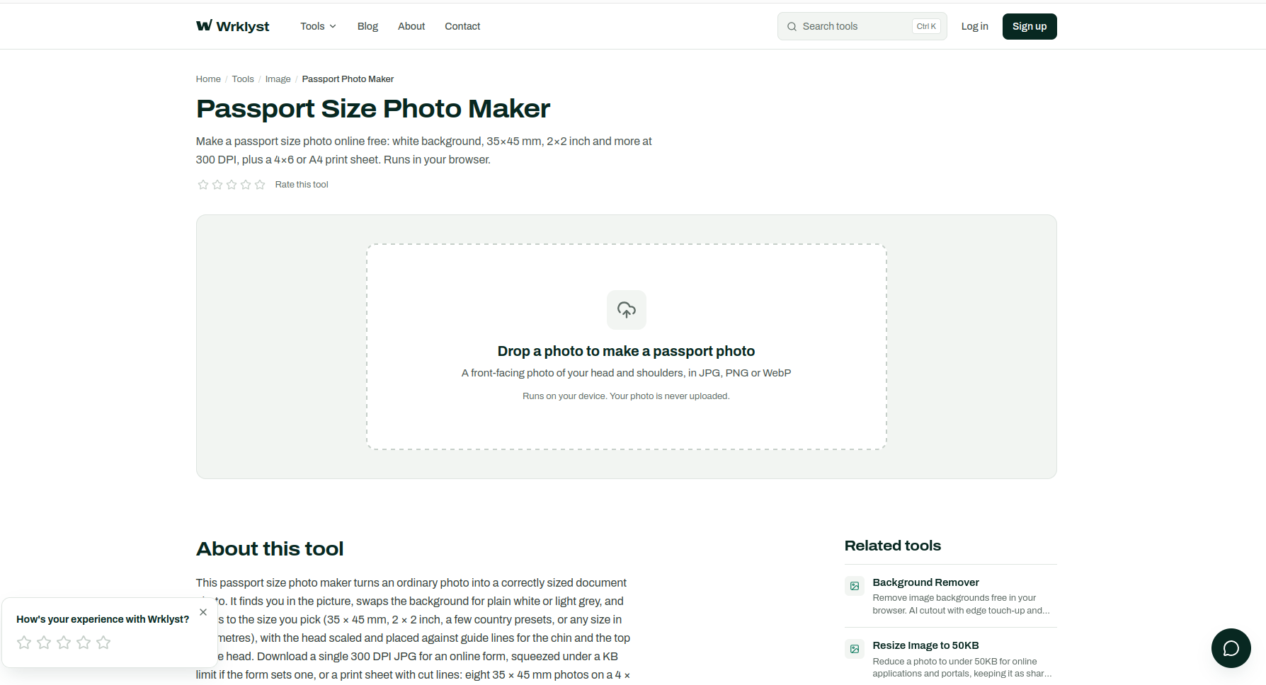Close the experience feedback popup
This screenshot has height=685, width=1266.
[x=203, y=612]
